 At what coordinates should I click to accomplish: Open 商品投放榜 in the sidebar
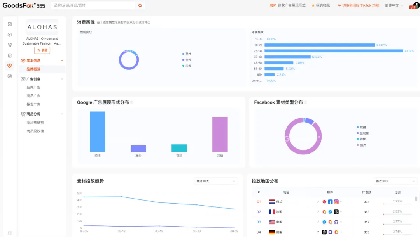pyautogui.click(x=35, y=131)
